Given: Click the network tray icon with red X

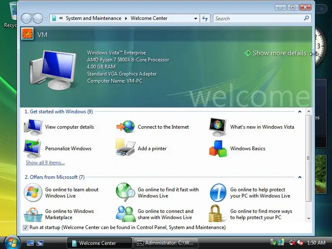Looking at the screenshot, I should 293,242.
